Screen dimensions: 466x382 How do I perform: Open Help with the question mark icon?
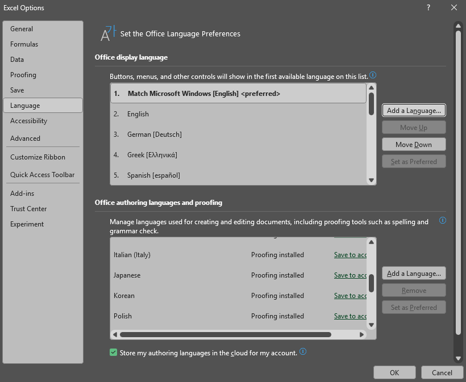pyautogui.click(x=428, y=8)
